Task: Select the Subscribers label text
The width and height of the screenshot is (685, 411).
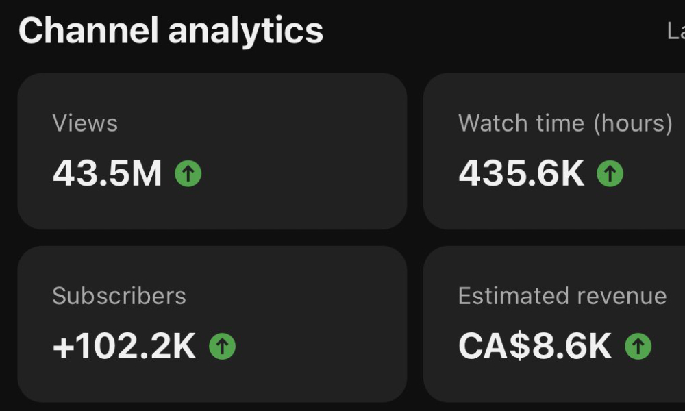Action: click(x=119, y=296)
